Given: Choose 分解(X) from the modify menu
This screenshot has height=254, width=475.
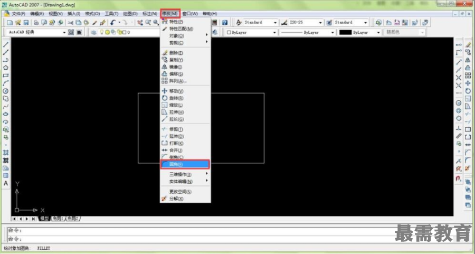Looking at the screenshot, I should click(x=185, y=199).
